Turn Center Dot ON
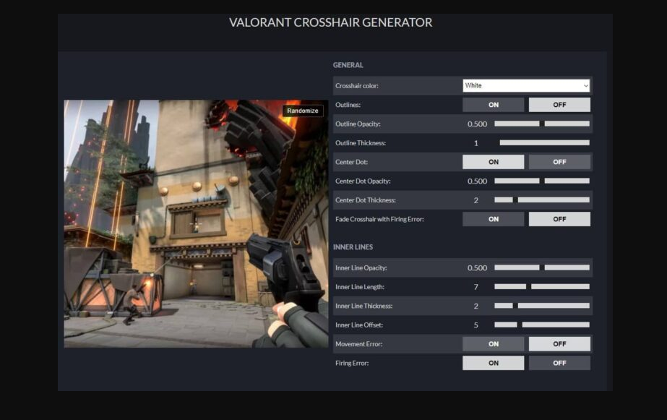This screenshot has height=420, width=667. coord(494,162)
